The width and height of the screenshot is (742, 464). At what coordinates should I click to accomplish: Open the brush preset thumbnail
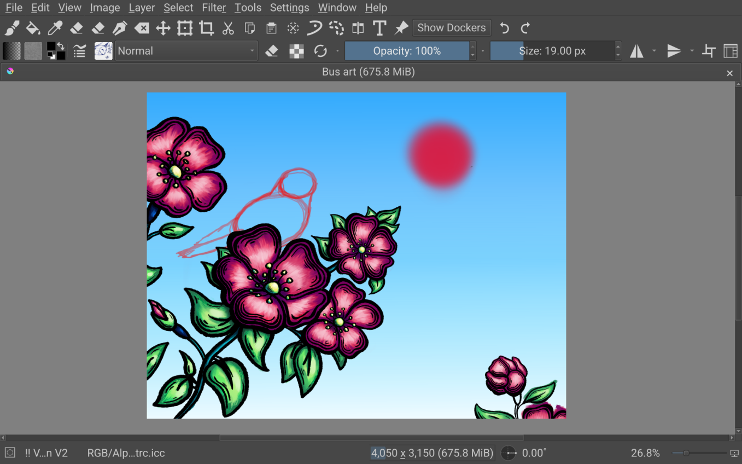point(103,51)
